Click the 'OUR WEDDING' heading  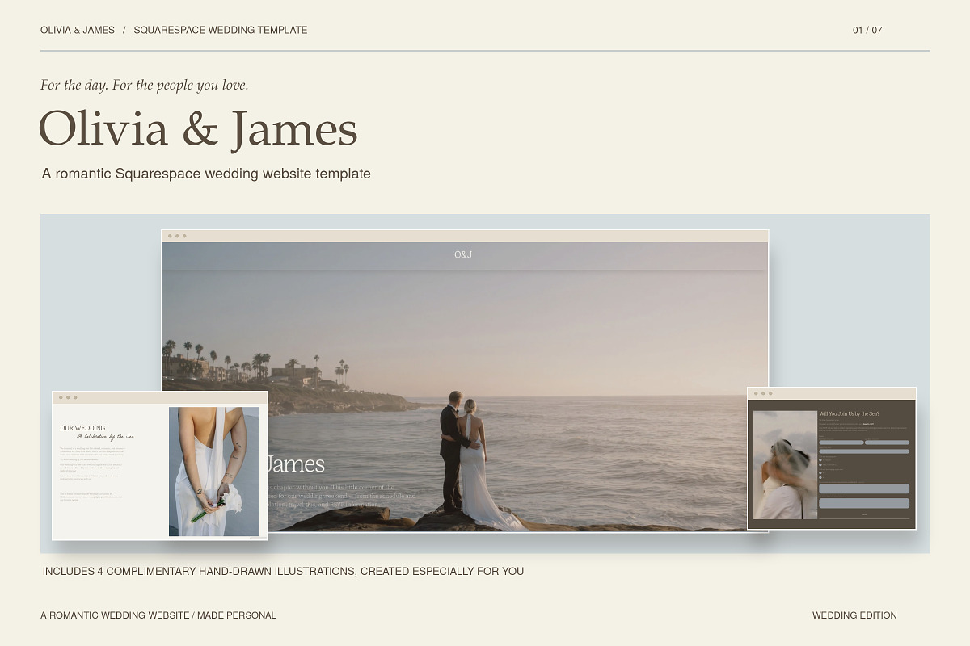(x=82, y=428)
